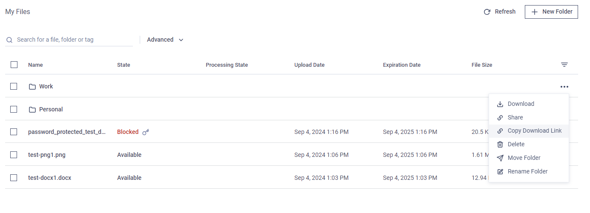The width and height of the screenshot is (590, 213).
Task: Select the checkbox for test-docx1.docx
Action: (14, 178)
